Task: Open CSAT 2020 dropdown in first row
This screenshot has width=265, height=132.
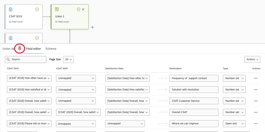Action: pos(76,78)
